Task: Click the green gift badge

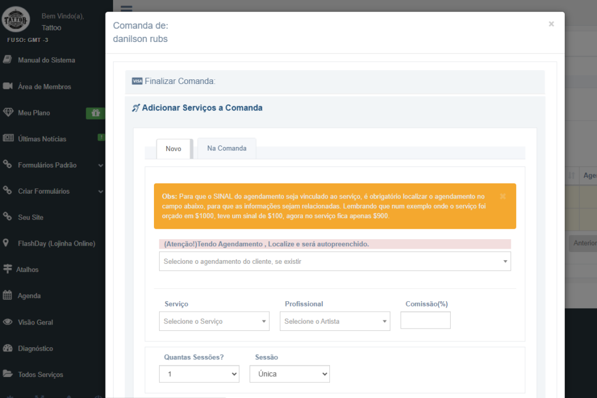Action: click(x=96, y=113)
